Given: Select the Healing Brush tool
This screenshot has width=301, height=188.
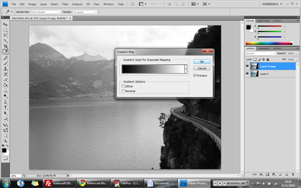Looking at the screenshot, I should 5,58.
